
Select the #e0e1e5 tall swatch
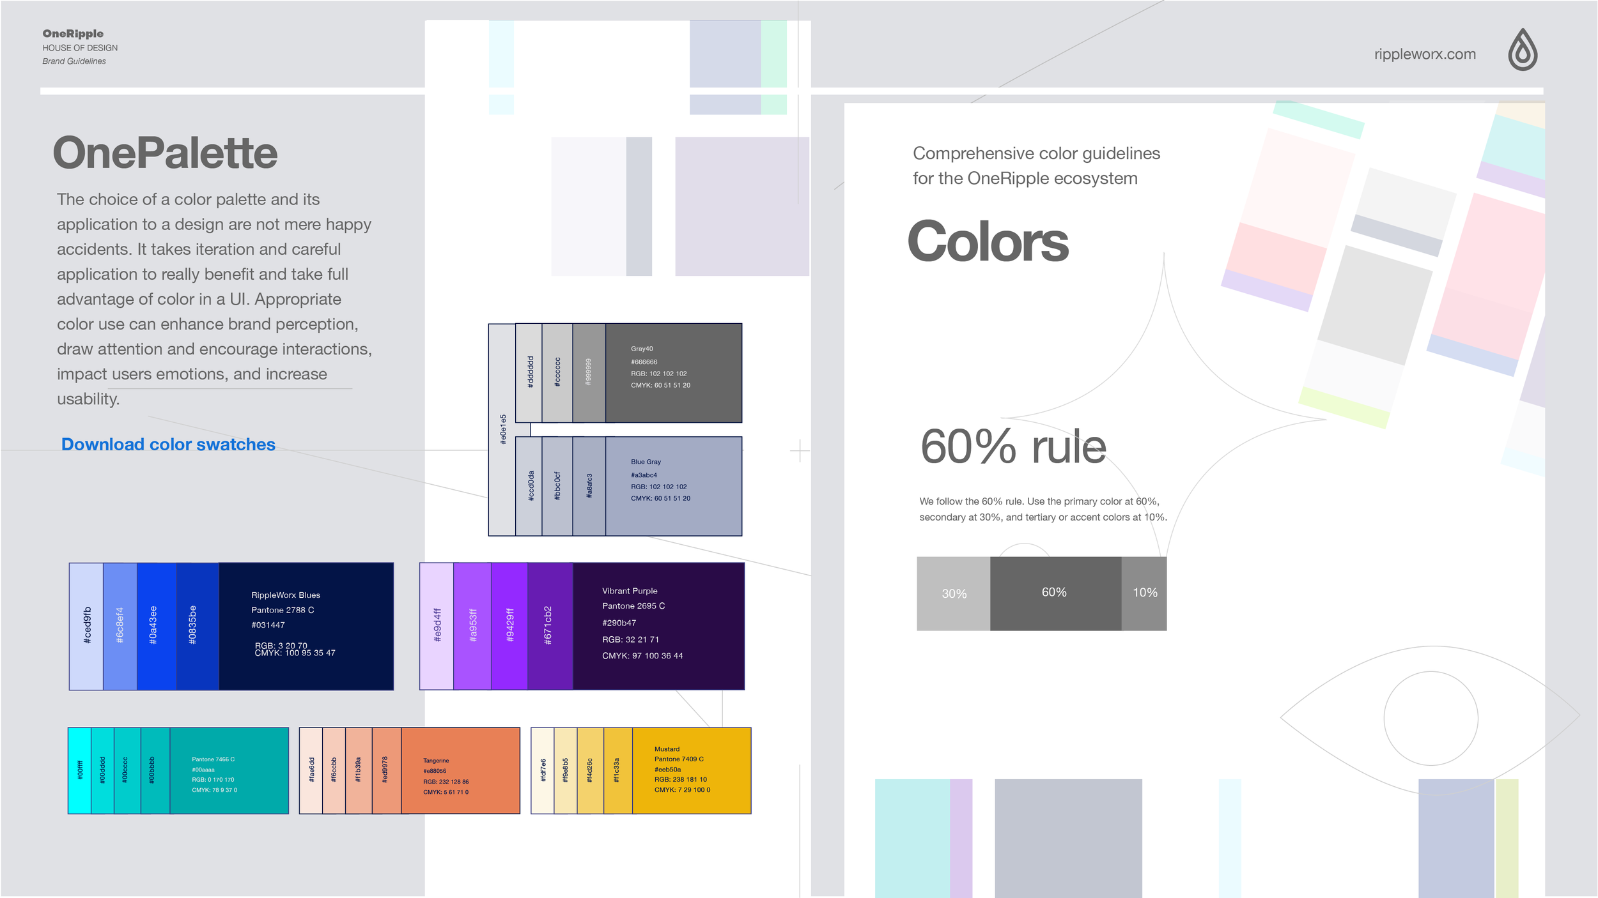(502, 429)
